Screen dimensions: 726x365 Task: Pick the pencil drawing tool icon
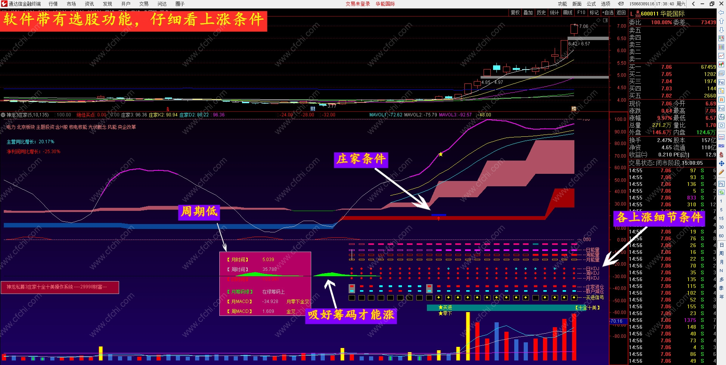click(721, 172)
